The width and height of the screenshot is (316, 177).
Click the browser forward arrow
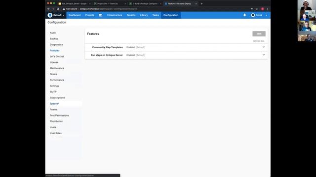[53, 9]
